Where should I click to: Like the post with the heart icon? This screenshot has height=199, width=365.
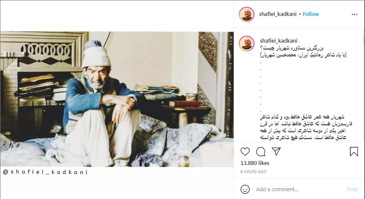245,152
